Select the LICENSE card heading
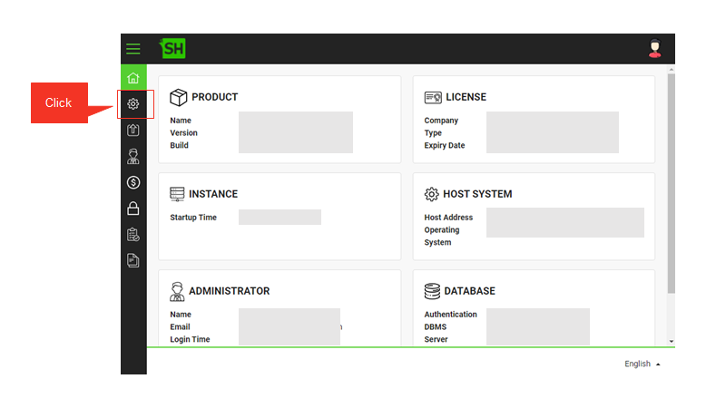The image size is (726, 408). pos(466,97)
